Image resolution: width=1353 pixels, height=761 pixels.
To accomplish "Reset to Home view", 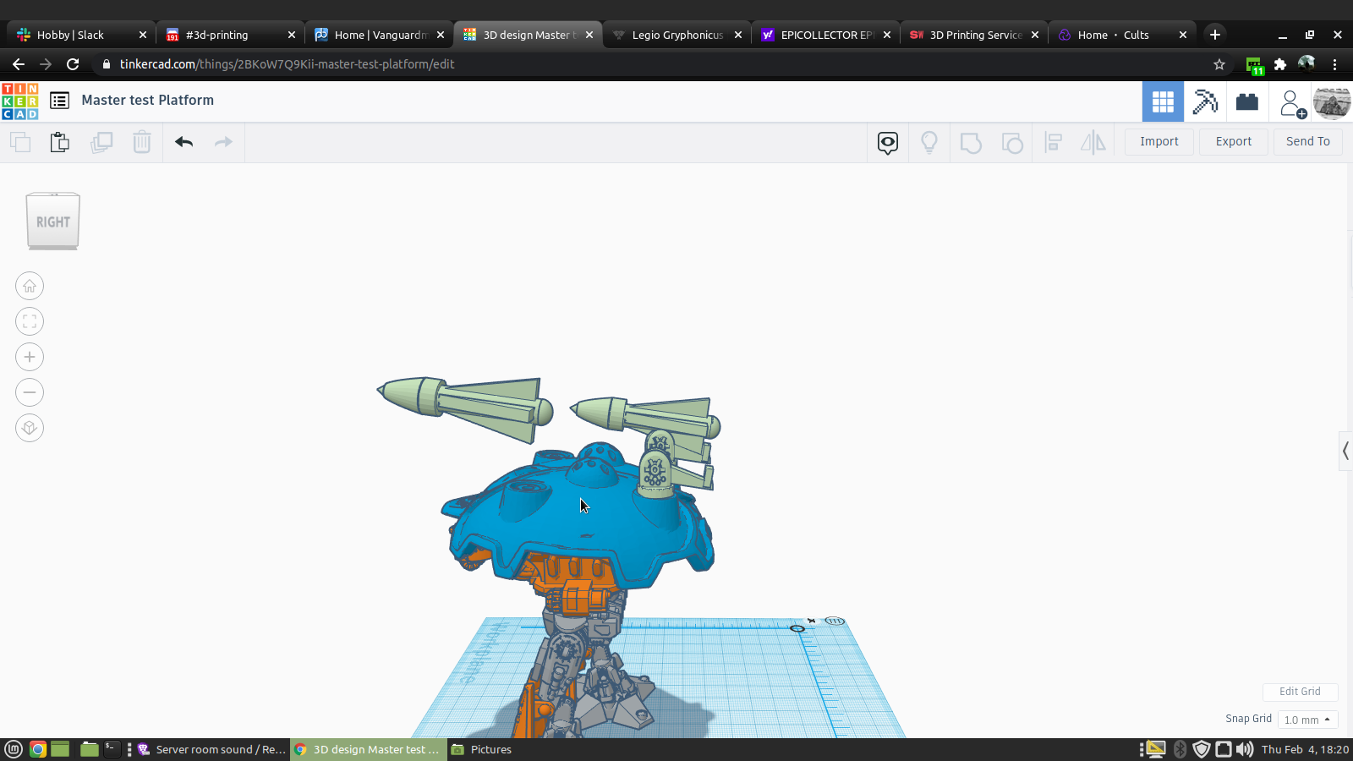I will (x=30, y=286).
